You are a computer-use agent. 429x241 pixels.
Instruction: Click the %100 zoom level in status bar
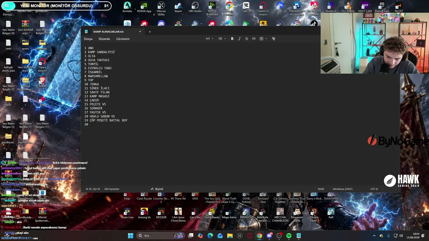[321, 189]
